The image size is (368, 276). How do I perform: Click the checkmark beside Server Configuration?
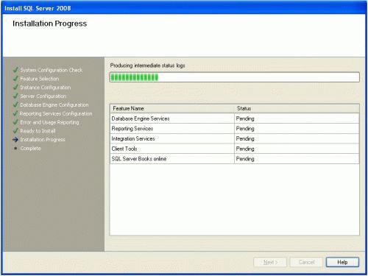[x=15, y=96]
